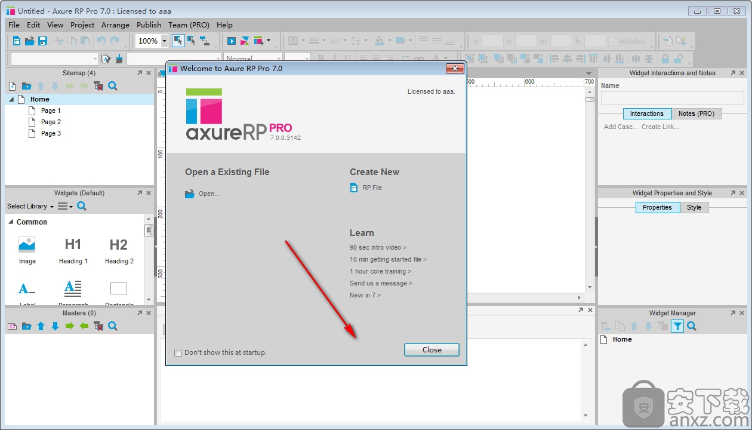Activate the Connector Mode tool

point(205,41)
